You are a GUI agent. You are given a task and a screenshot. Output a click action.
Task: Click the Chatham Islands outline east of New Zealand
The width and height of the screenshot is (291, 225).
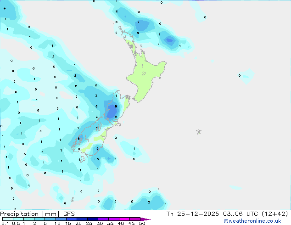199,132
